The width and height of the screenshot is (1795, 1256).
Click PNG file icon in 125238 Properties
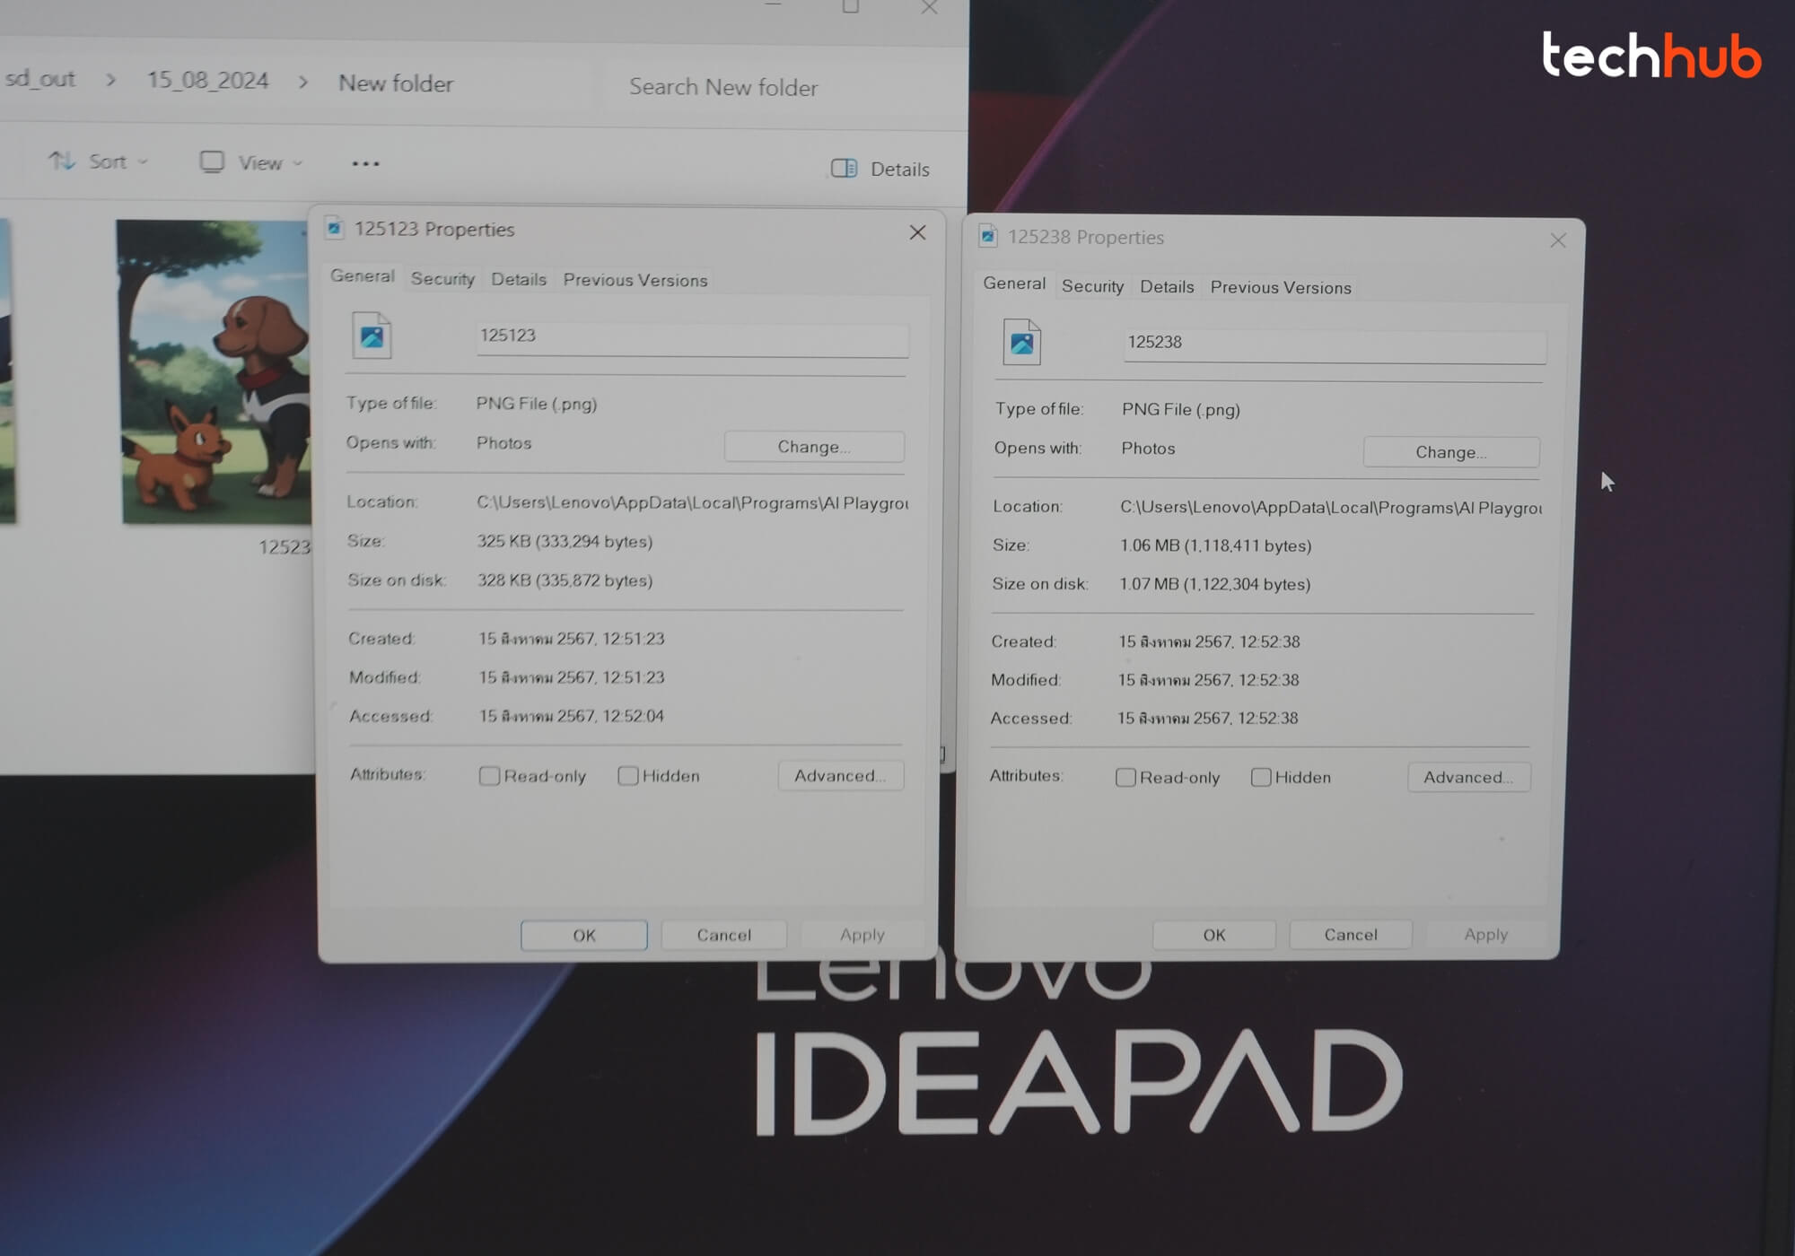click(1021, 343)
